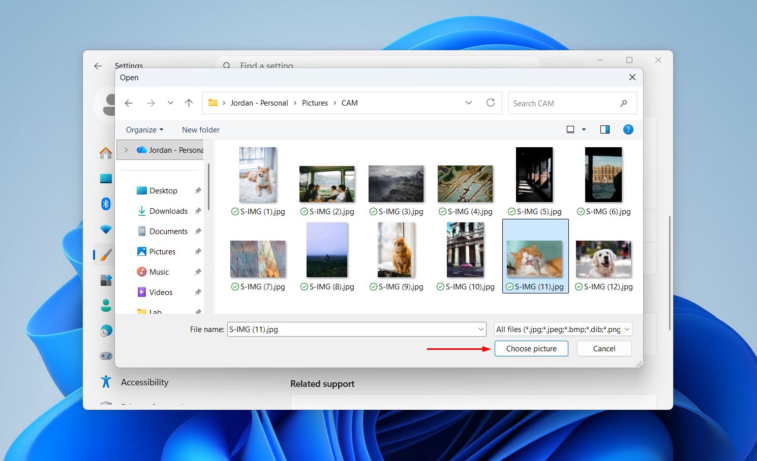The height and width of the screenshot is (461, 757).
Task: Open Downloads in navigation pane
Action: [162, 211]
